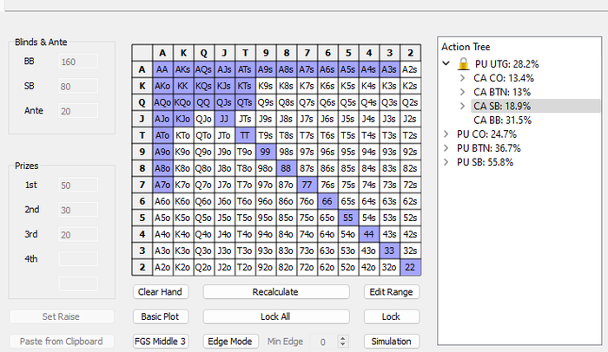Click the lock icon beside PU UTG
The image size is (608, 352).
pyautogui.click(x=463, y=64)
